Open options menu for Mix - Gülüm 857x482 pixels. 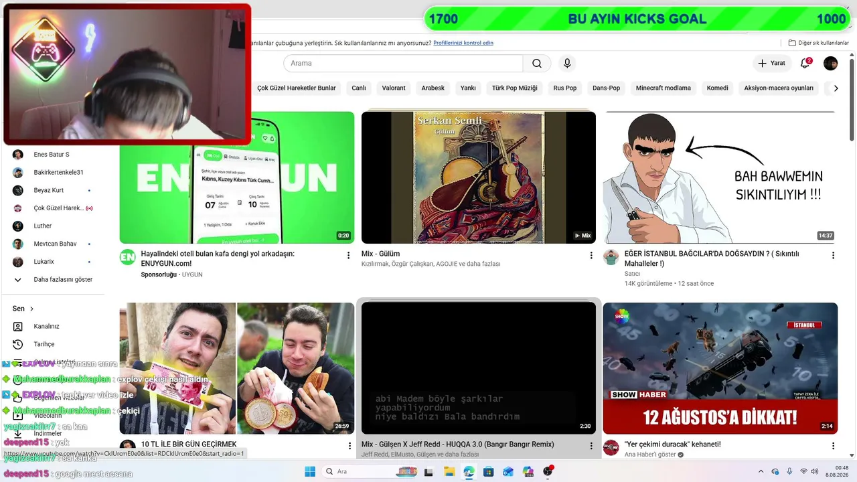click(591, 256)
